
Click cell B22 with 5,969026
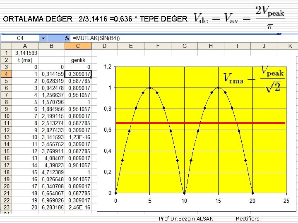click(51, 200)
